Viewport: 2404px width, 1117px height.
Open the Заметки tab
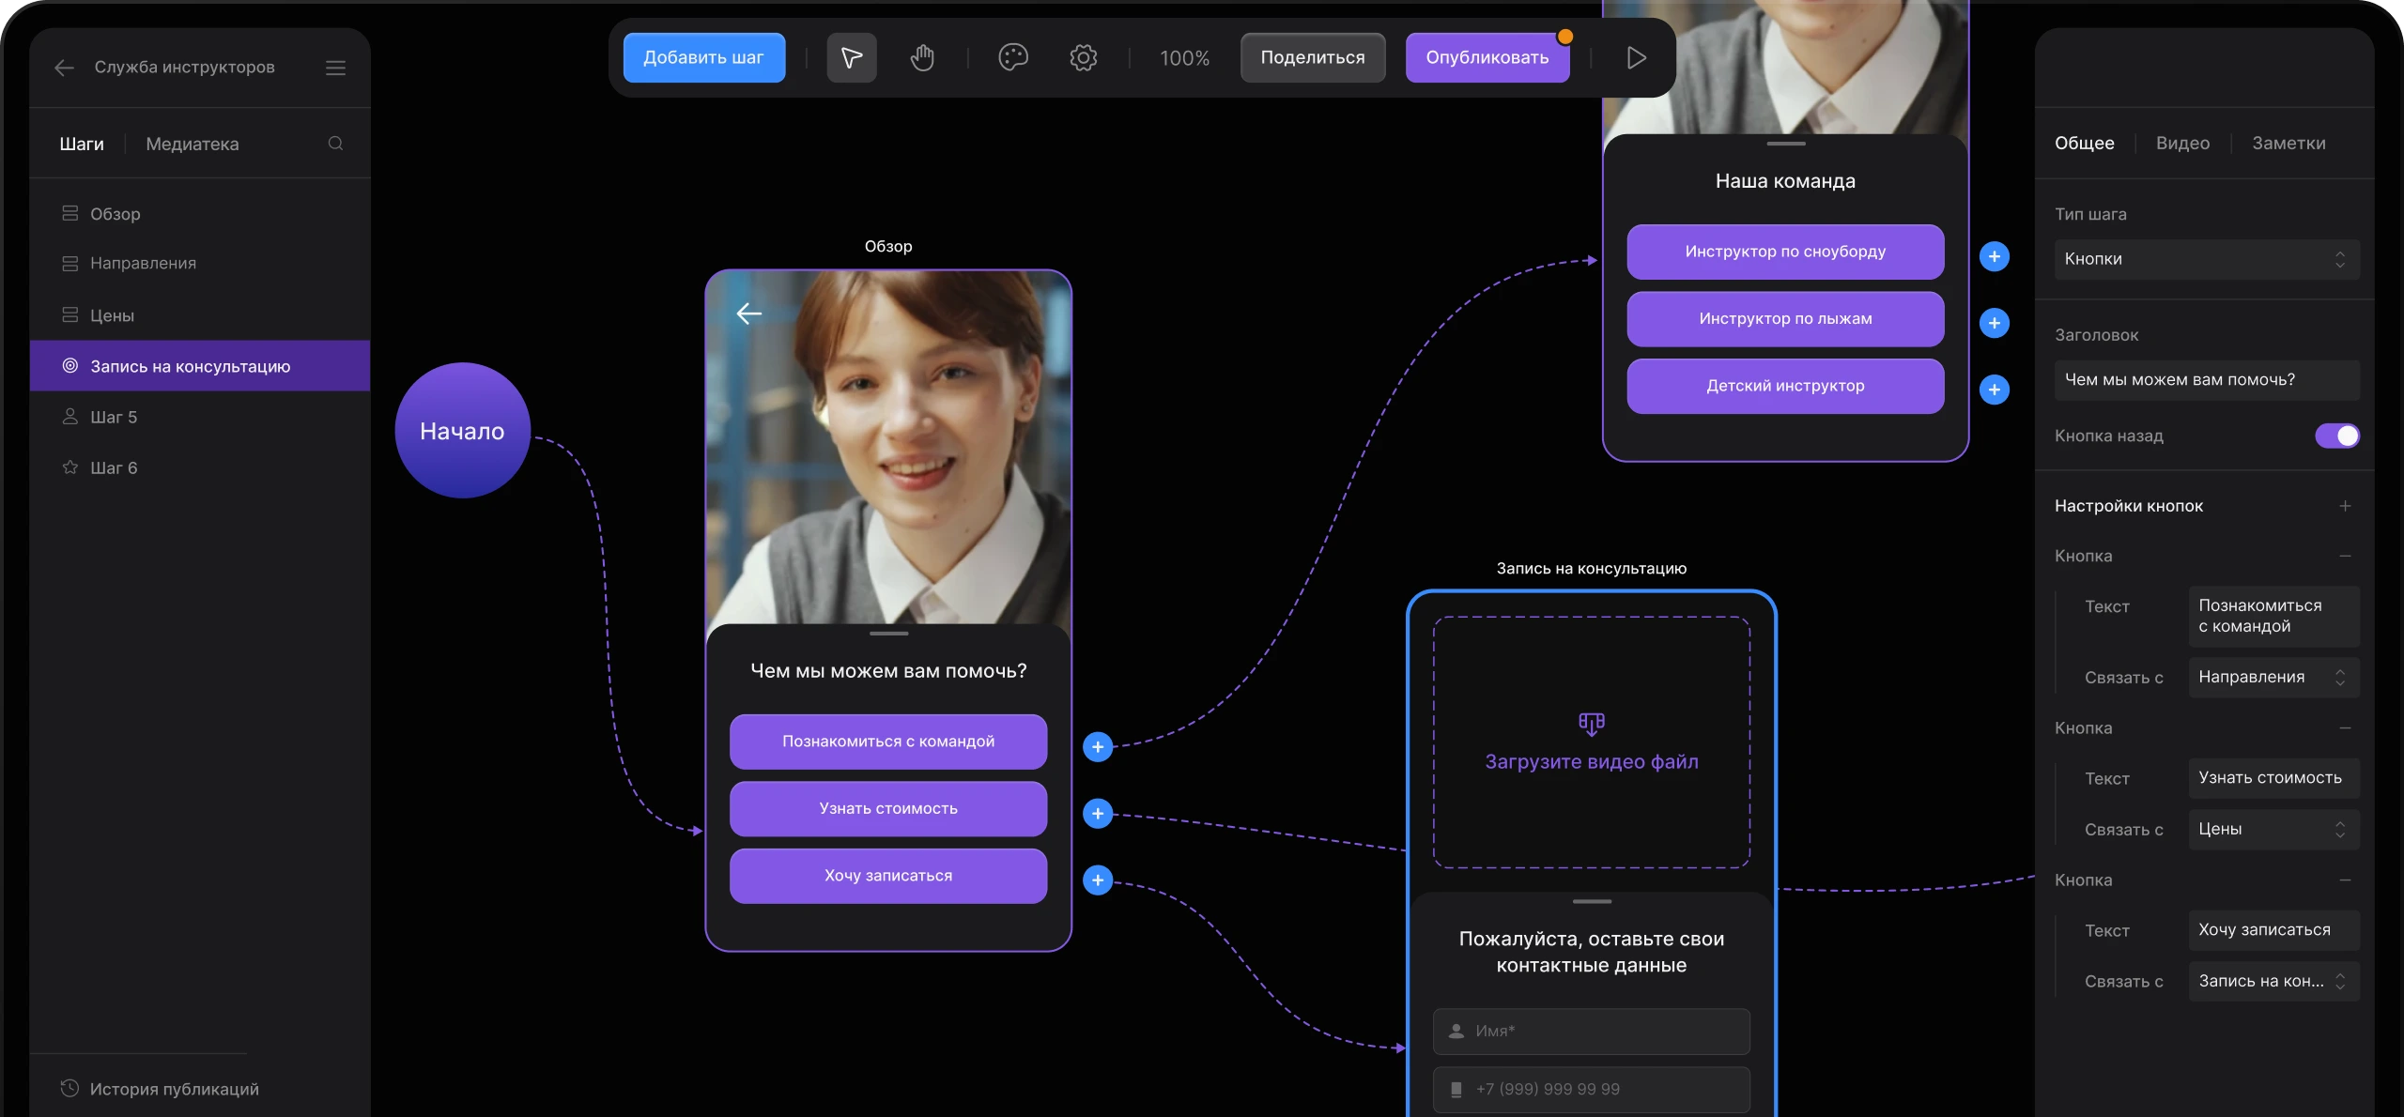2288,143
